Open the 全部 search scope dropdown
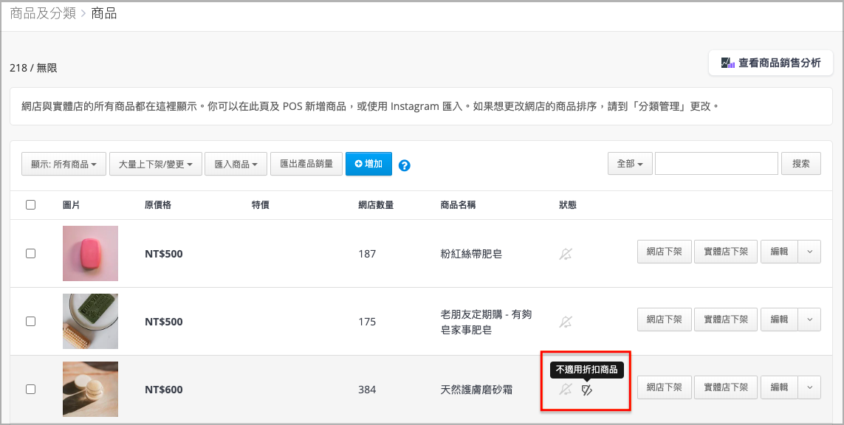Screen dimensions: 844x425 [x=630, y=164]
